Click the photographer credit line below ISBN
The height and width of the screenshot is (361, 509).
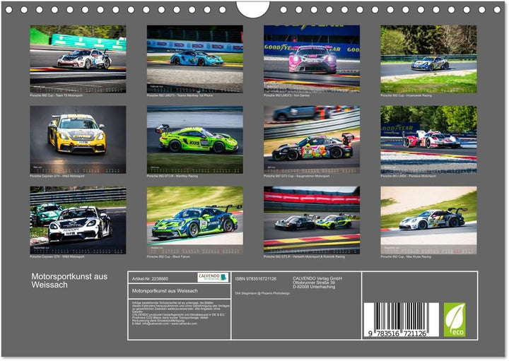tap(262, 293)
